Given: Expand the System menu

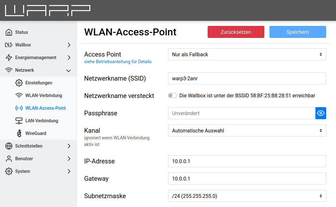Looking at the screenshot, I should pyautogui.click(x=38, y=171).
